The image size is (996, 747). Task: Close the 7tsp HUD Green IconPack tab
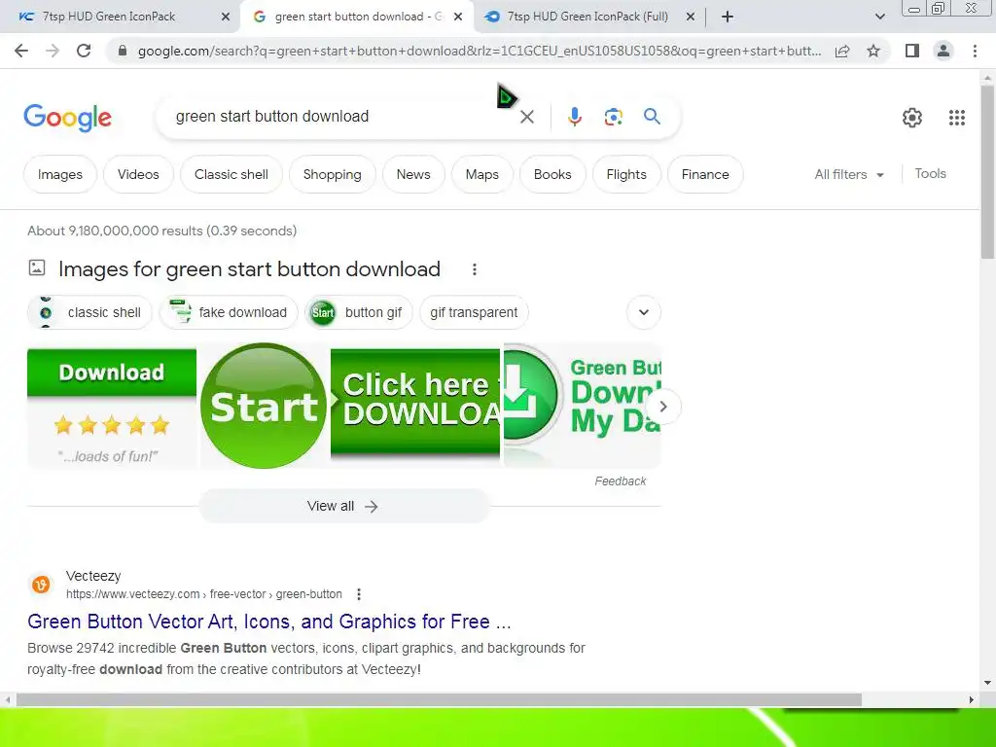pyautogui.click(x=226, y=17)
